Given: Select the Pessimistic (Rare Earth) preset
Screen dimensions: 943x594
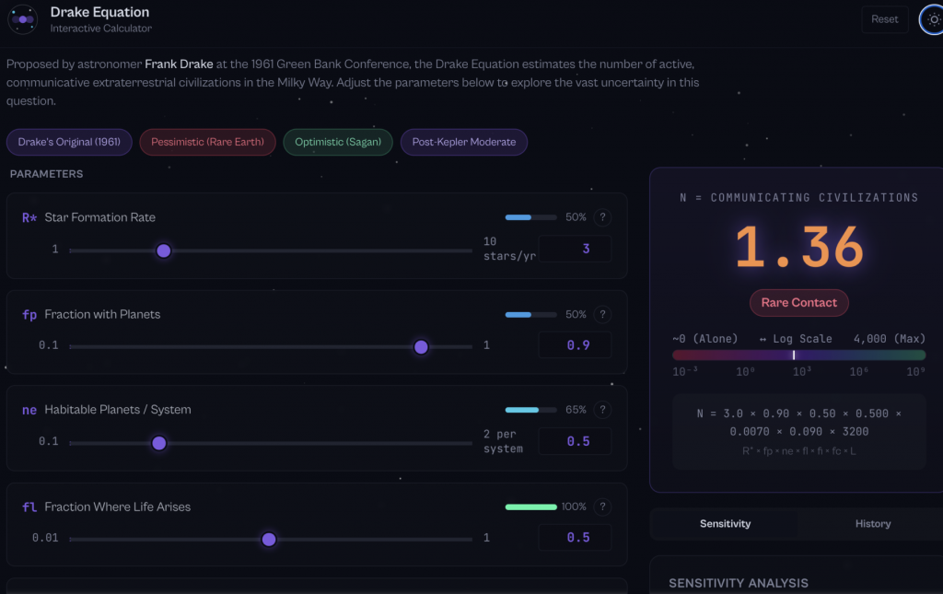Looking at the screenshot, I should [x=207, y=142].
